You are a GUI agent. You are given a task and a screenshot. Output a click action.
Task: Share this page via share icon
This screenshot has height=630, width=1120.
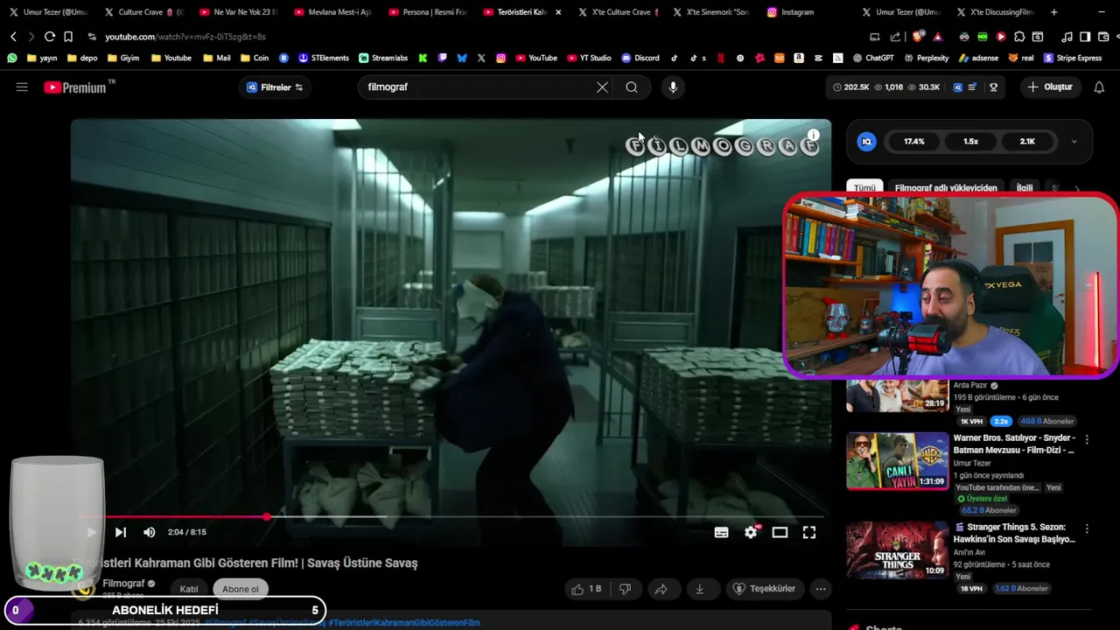tap(895, 37)
